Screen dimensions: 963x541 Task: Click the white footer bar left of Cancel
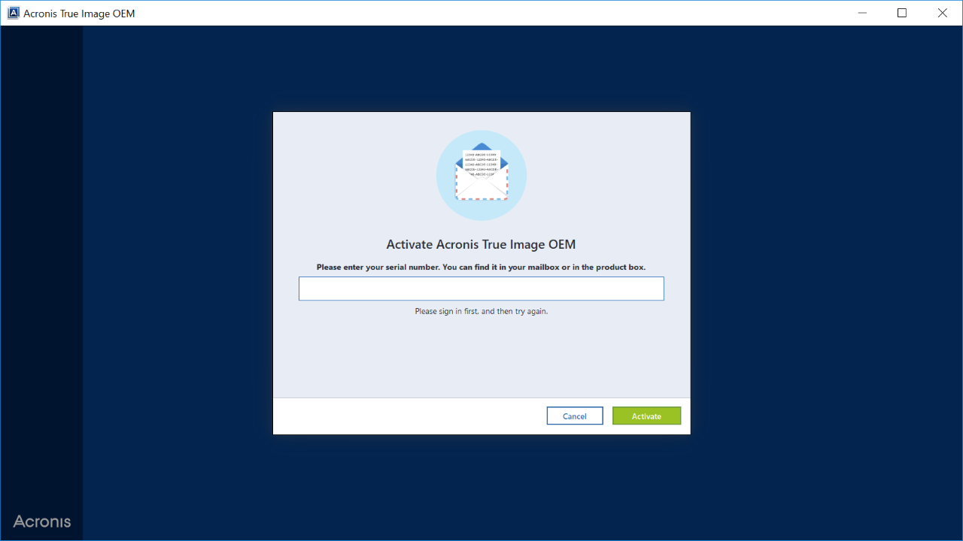pos(406,416)
